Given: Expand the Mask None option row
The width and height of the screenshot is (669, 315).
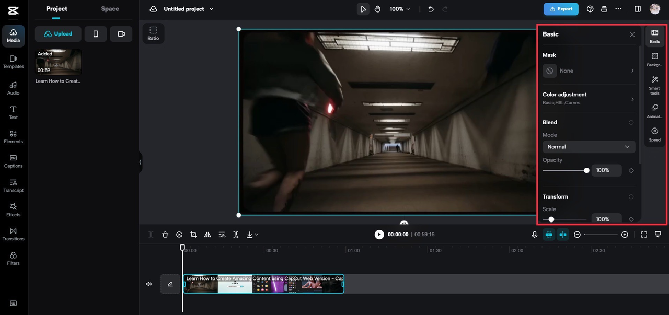Looking at the screenshot, I should click(589, 71).
